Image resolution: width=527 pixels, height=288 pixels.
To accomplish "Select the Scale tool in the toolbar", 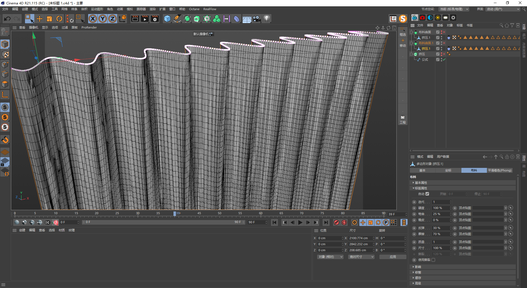I will pyautogui.click(x=49, y=19).
